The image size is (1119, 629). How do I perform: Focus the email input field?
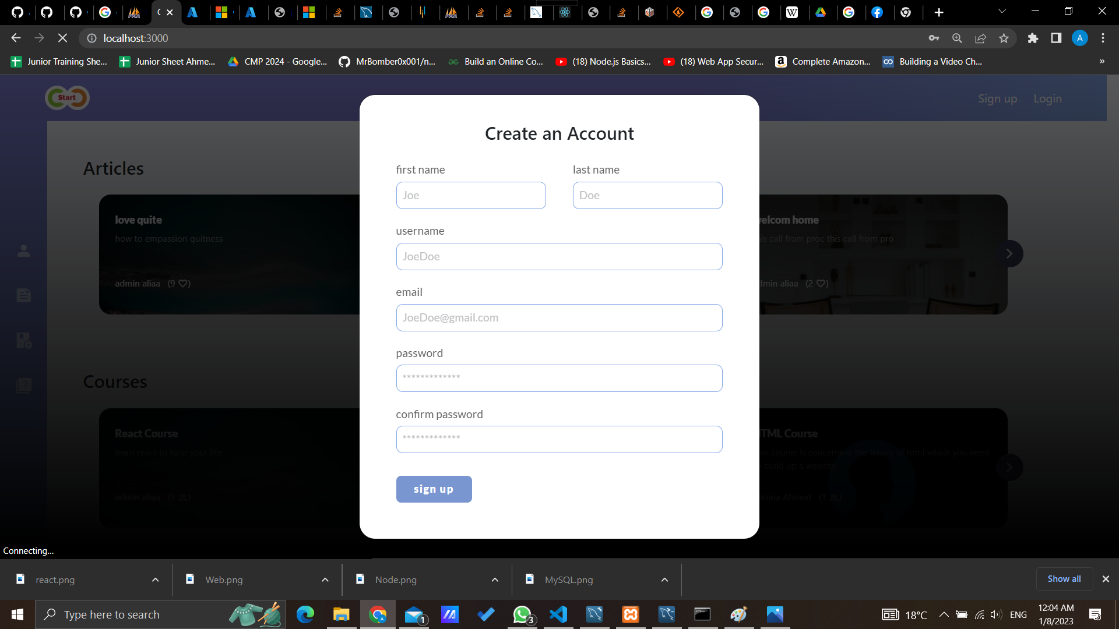pos(559,317)
